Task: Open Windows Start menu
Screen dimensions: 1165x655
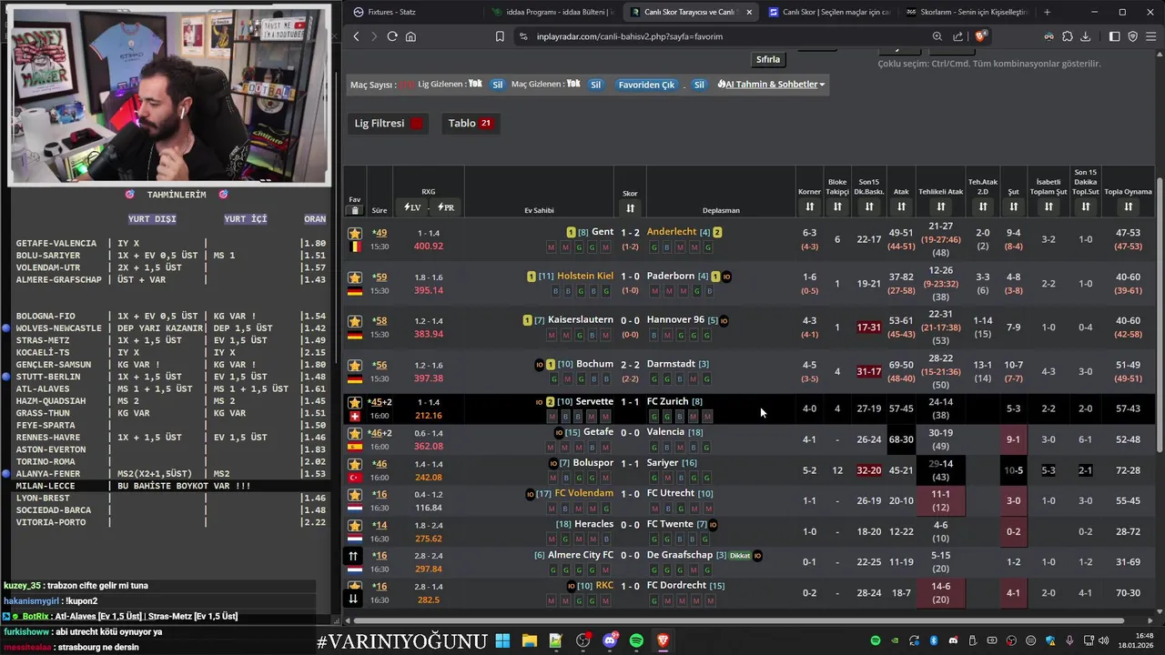Action: (502, 641)
